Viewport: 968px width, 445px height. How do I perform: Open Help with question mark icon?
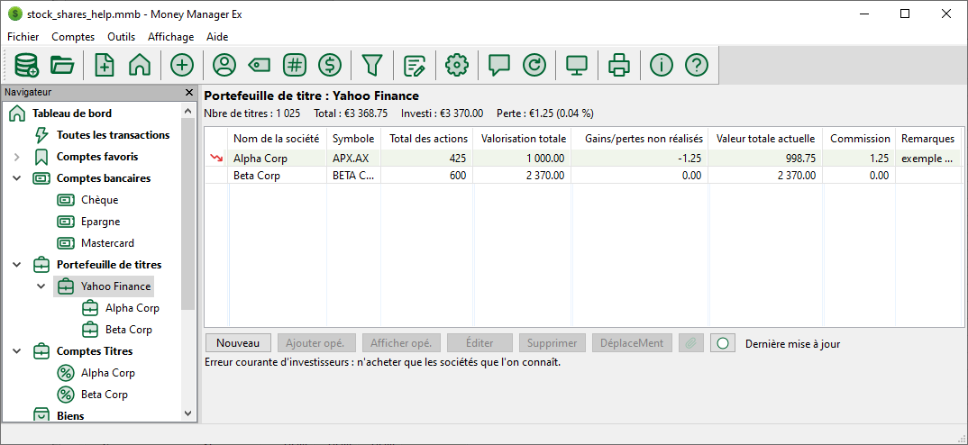click(x=697, y=65)
